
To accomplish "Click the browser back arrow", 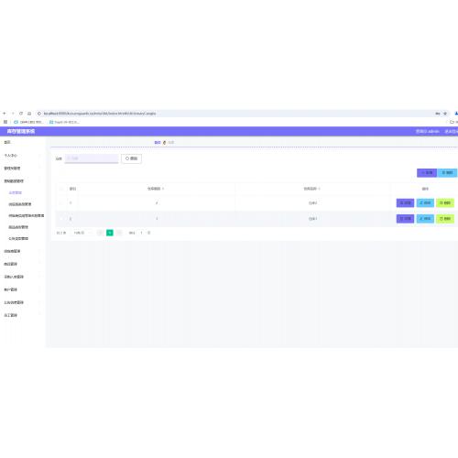I will coord(5,114).
